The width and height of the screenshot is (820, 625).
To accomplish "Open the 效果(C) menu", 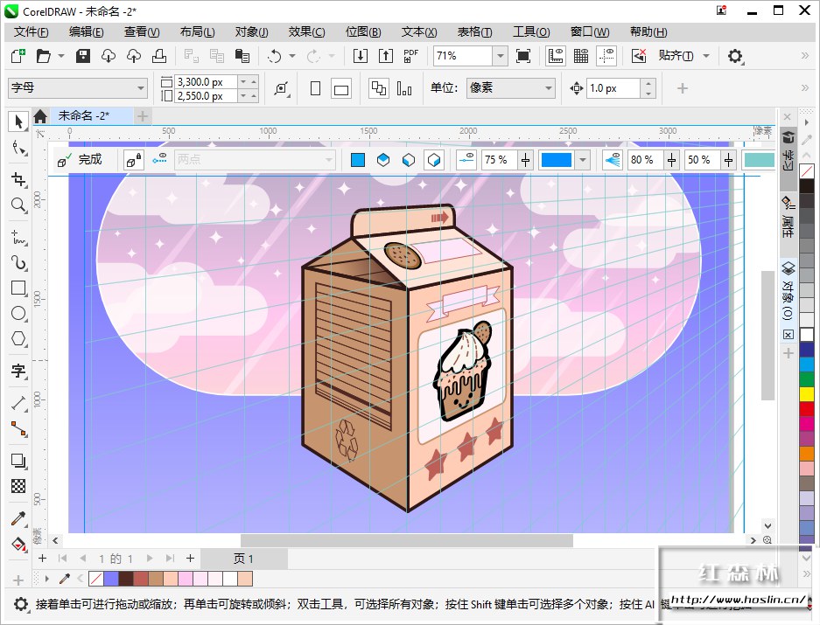I will pos(306,31).
